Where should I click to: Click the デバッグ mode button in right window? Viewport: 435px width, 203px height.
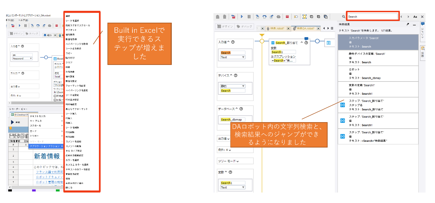point(245,26)
